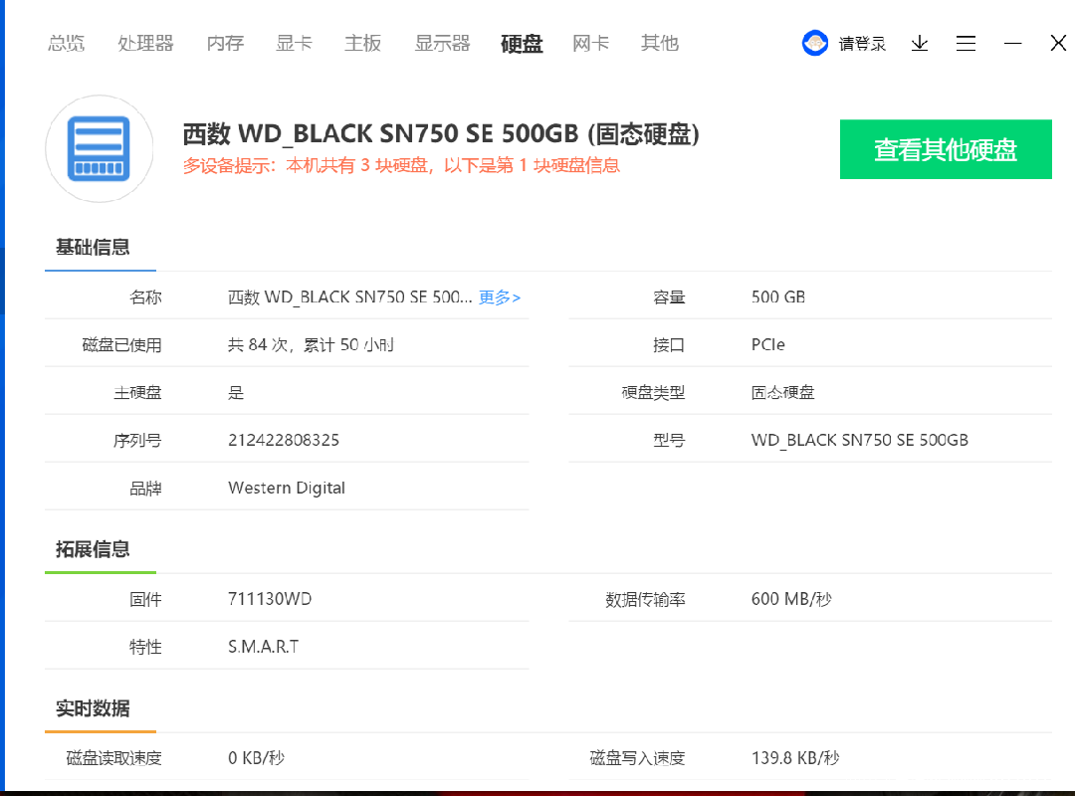Image resolution: width=1075 pixels, height=796 pixels.
Task: Click the blue hard disk icon
Action: click(x=99, y=149)
